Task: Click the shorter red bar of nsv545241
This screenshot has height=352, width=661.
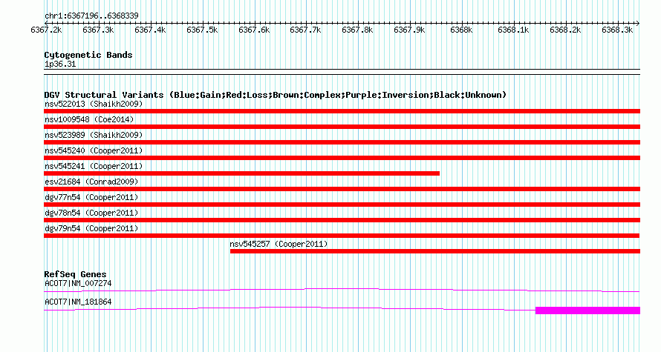Action: (x=241, y=173)
